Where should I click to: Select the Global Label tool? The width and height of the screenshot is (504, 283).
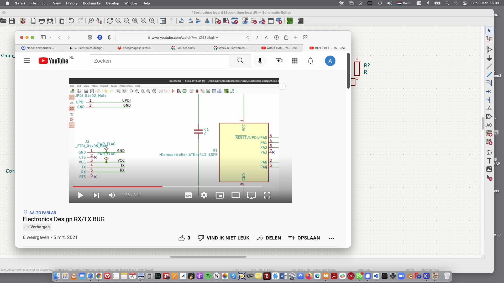pyautogui.click(x=489, y=117)
